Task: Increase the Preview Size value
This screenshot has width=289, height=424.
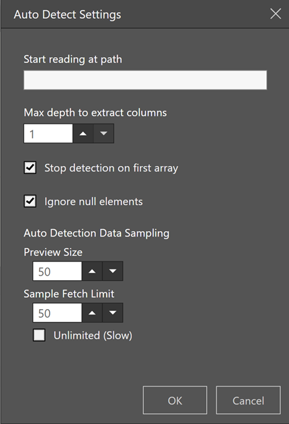Action: pos(92,271)
